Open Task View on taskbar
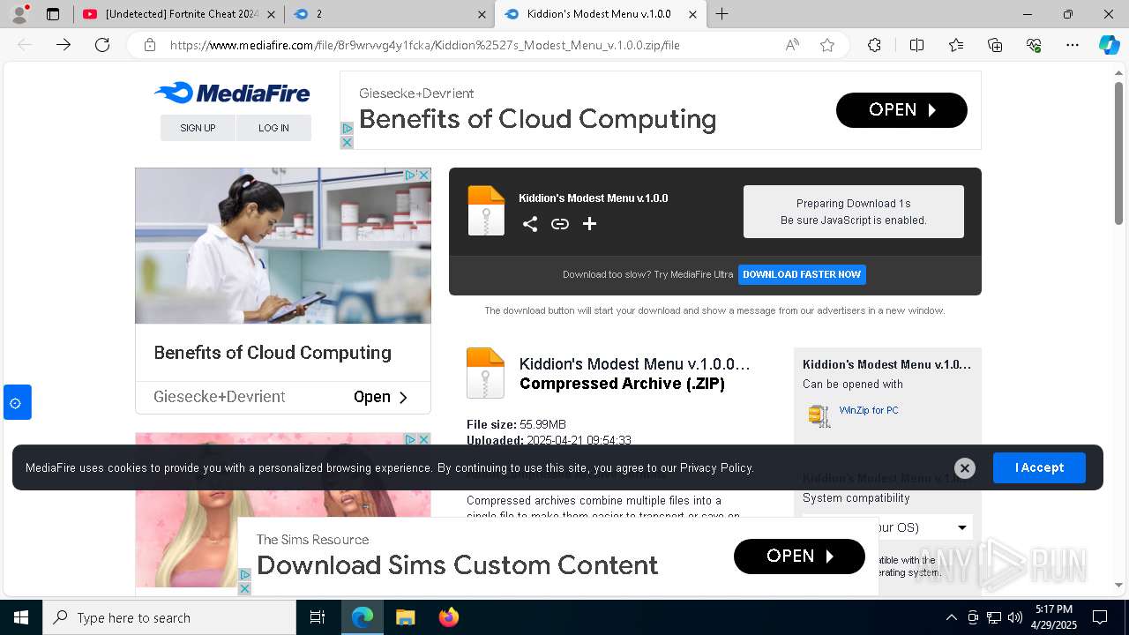Viewport: 1129px width, 635px height. pos(318,617)
